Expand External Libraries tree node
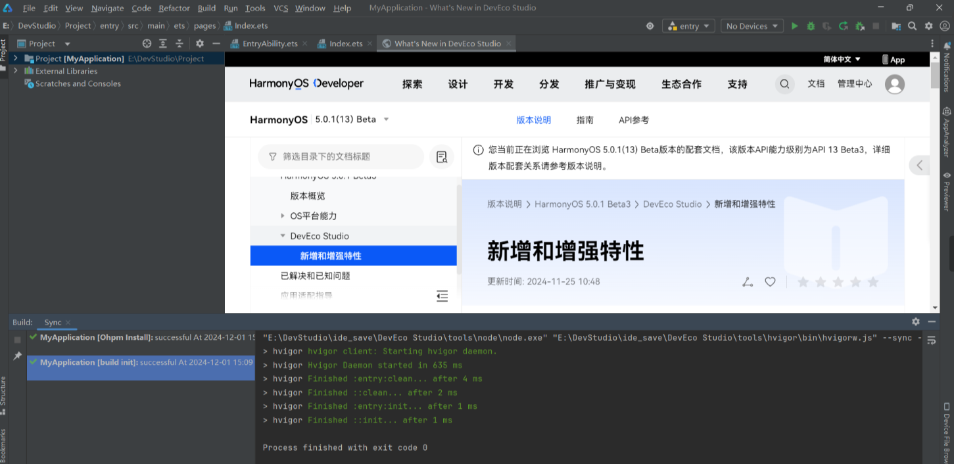 point(15,71)
